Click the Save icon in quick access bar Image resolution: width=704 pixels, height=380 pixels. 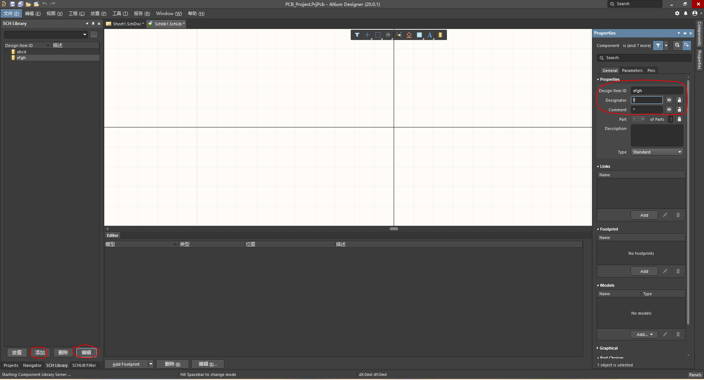pos(12,4)
